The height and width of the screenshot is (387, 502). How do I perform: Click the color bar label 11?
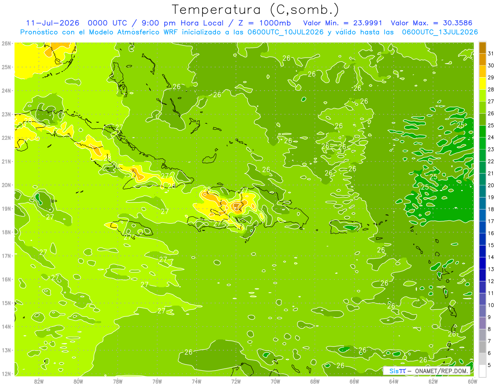491,293
